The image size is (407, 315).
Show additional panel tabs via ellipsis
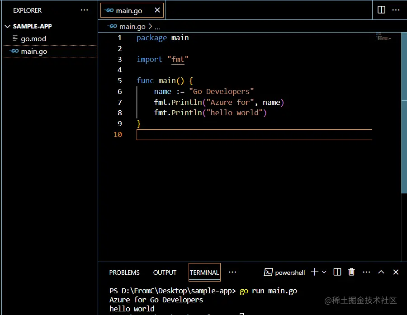pyautogui.click(x=232, y=272)
